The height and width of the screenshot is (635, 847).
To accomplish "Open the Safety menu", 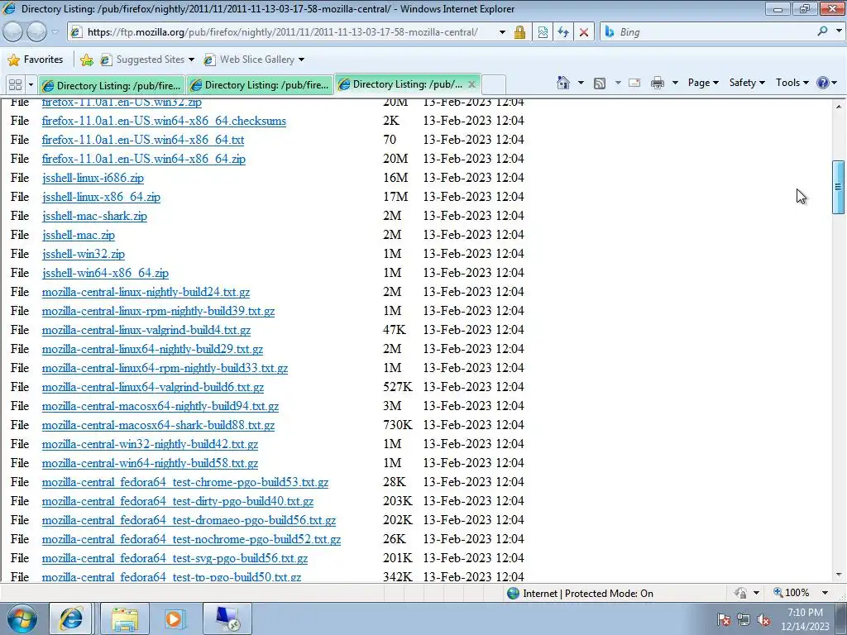I will [x=747, y=83].
